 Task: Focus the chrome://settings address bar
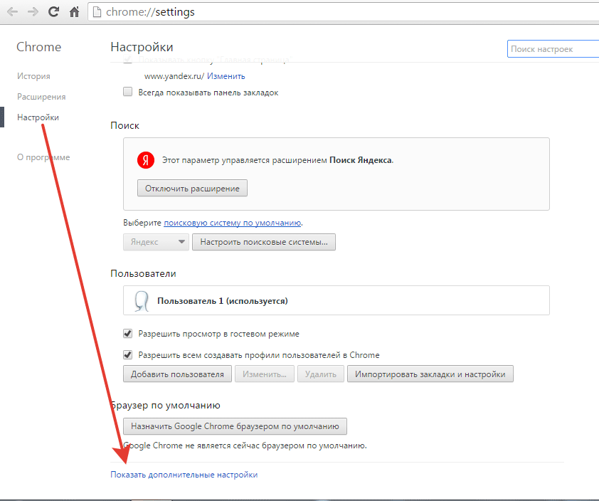coord(344,12)
